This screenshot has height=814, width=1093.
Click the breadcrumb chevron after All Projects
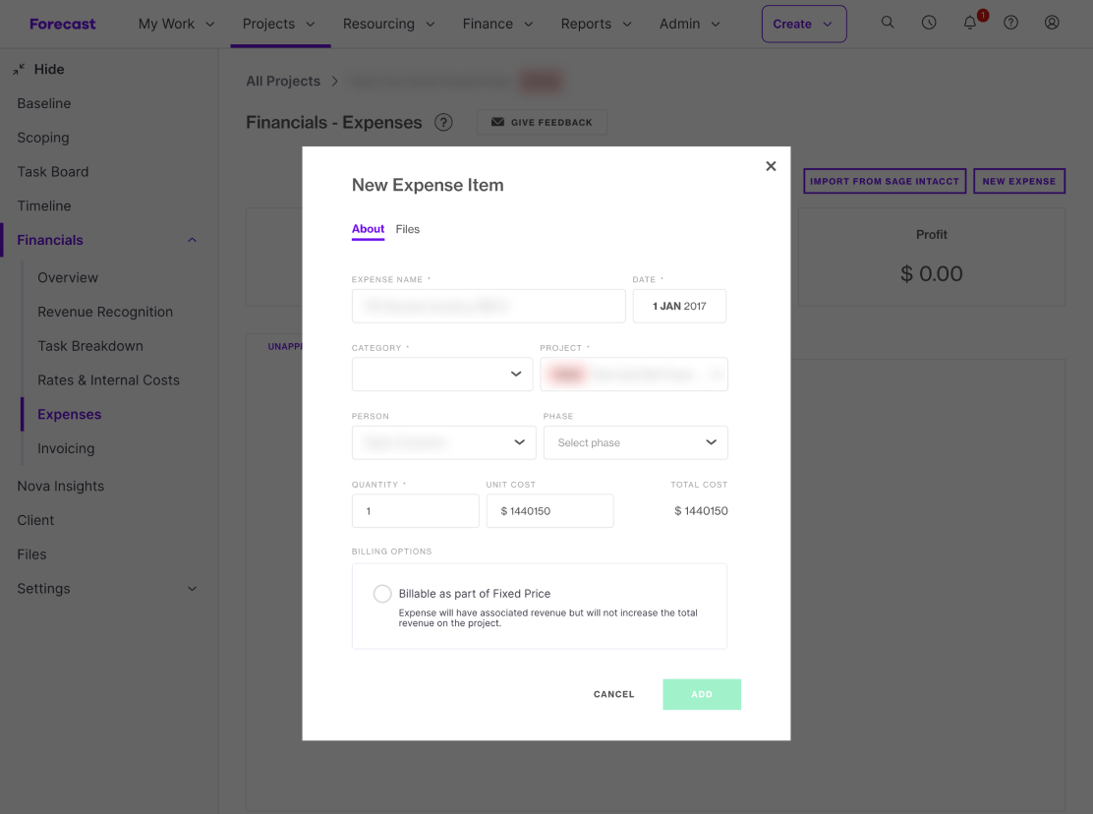click(x=334, y=82)
